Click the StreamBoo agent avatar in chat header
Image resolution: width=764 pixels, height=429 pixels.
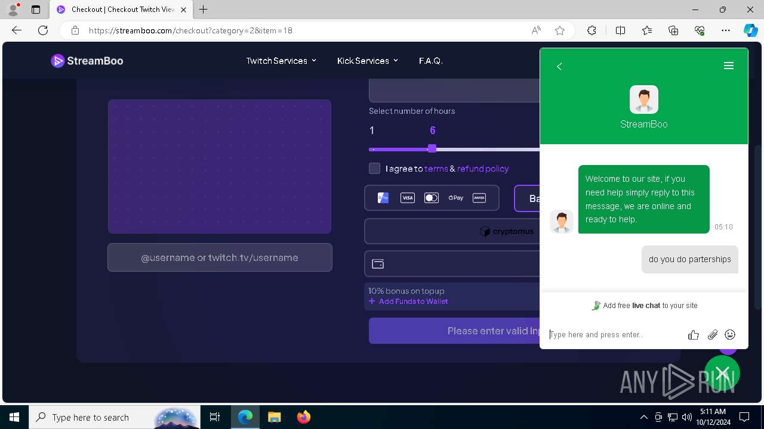[x=643, y=100]
